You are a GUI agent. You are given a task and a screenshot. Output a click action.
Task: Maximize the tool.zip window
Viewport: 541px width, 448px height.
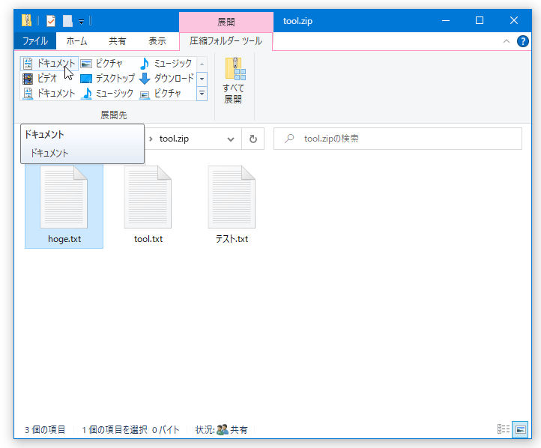coord(480,21)
